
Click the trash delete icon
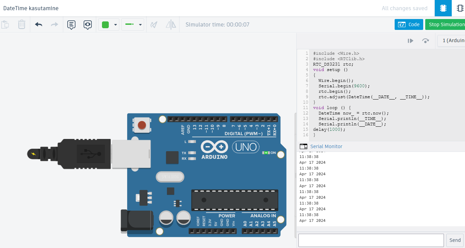[21, 24]
